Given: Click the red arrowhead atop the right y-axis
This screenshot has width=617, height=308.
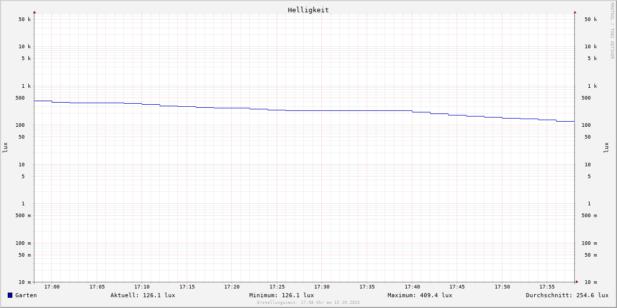Looking at the screenshot, I should coord(575,12).
